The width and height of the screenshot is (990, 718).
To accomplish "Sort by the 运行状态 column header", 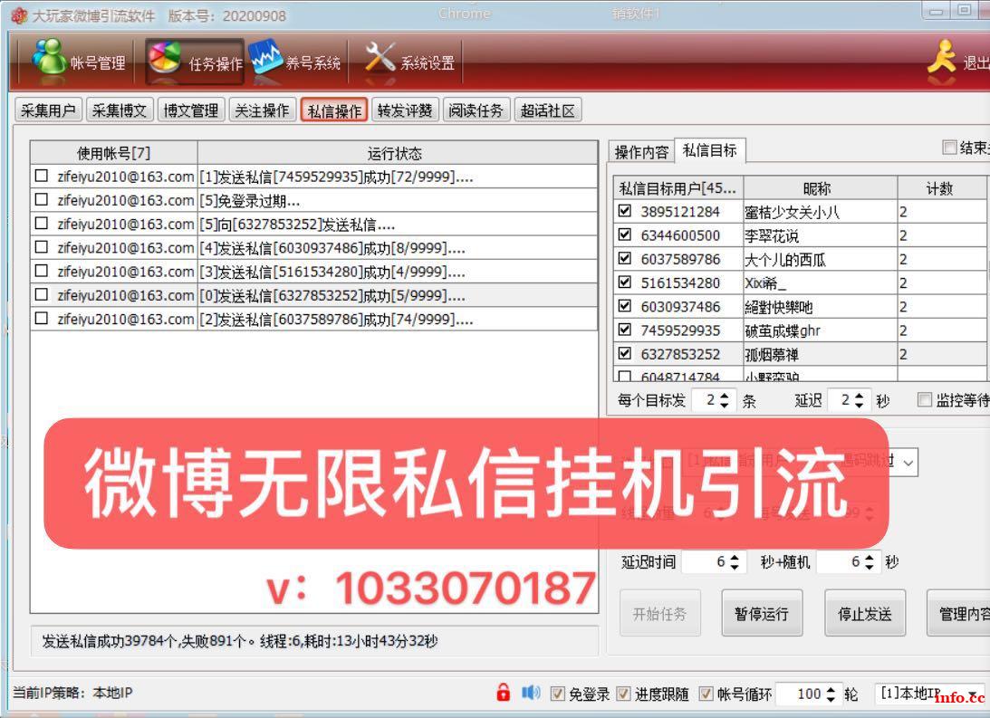I will pos(397,153).
